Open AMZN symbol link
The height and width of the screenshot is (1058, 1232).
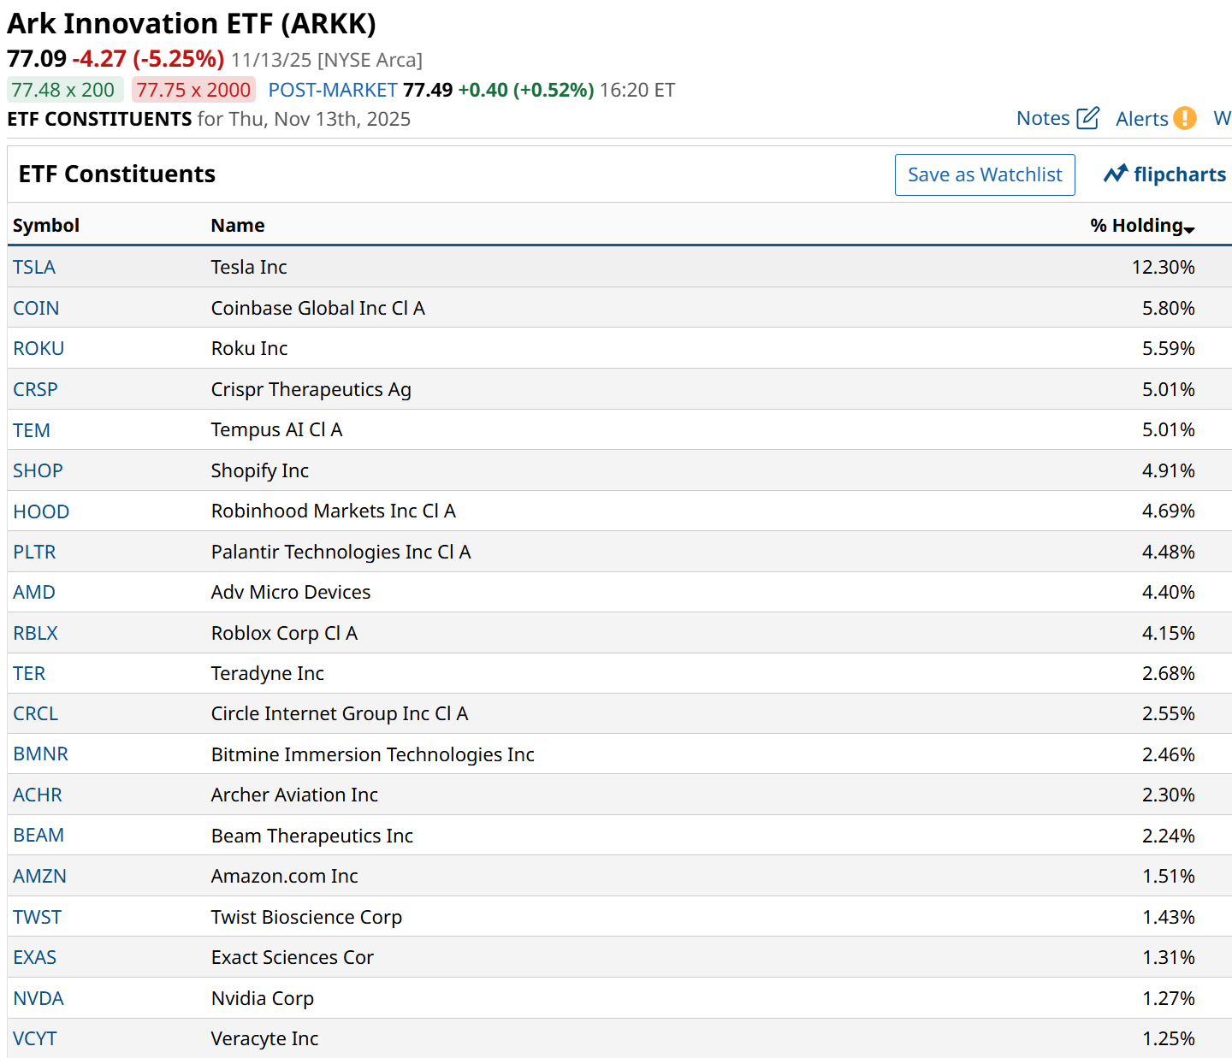pos(39,876)
